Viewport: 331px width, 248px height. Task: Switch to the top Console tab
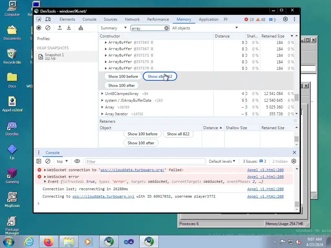tap(89, 19)
